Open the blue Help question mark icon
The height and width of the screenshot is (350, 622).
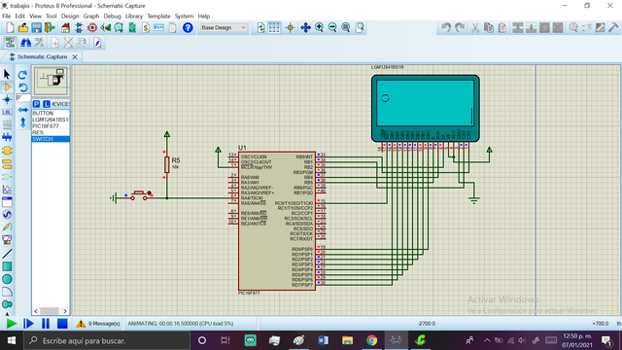pyautogui.click(x=188, y=28)
